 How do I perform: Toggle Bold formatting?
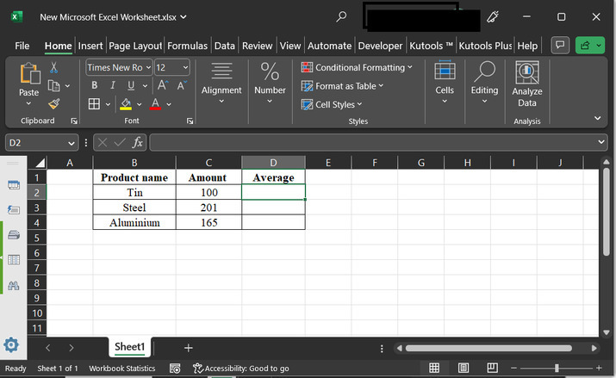click(x=95, y=85)
